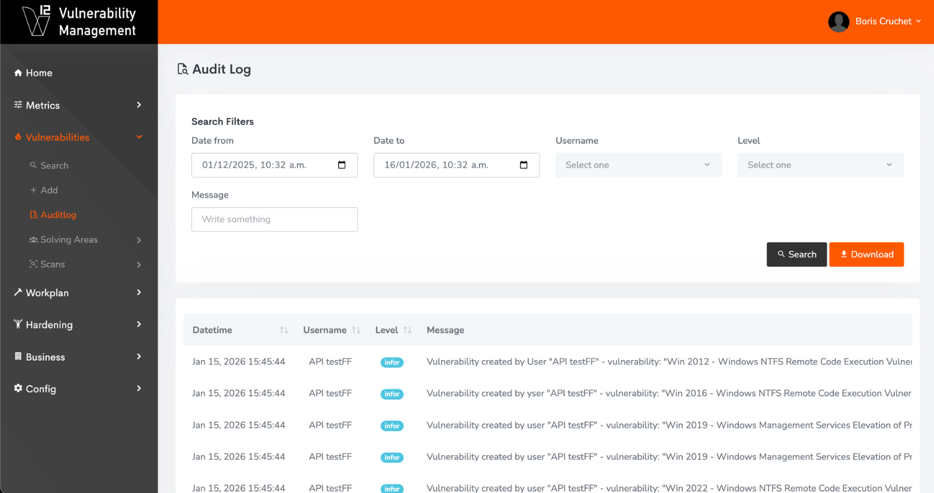Open Search under Vulnerabilities menu
The height and width of the screenshot is (493, 934).
point(54,166)
